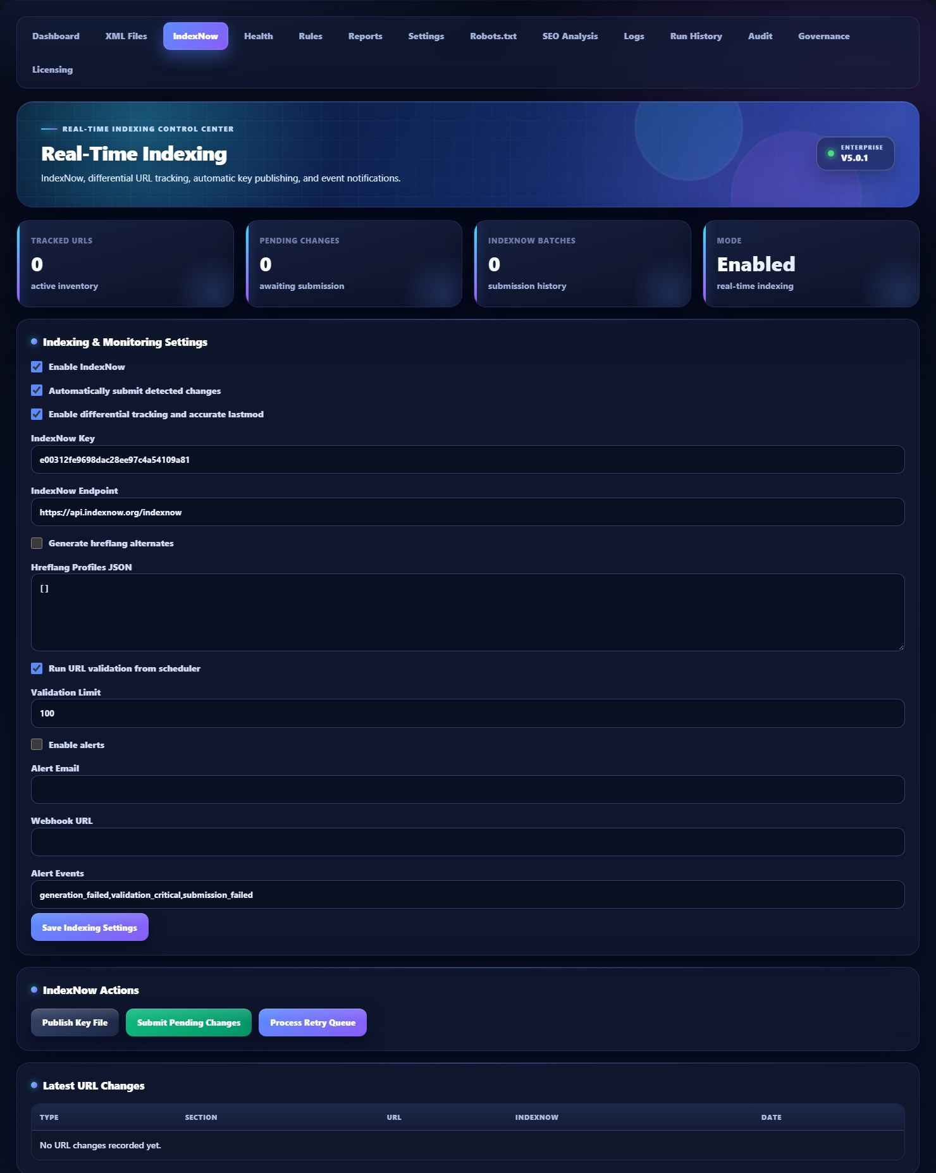Focus the Webhook URL field
This screenshot has height=1173, width=936.
click(x=467, y=842)
